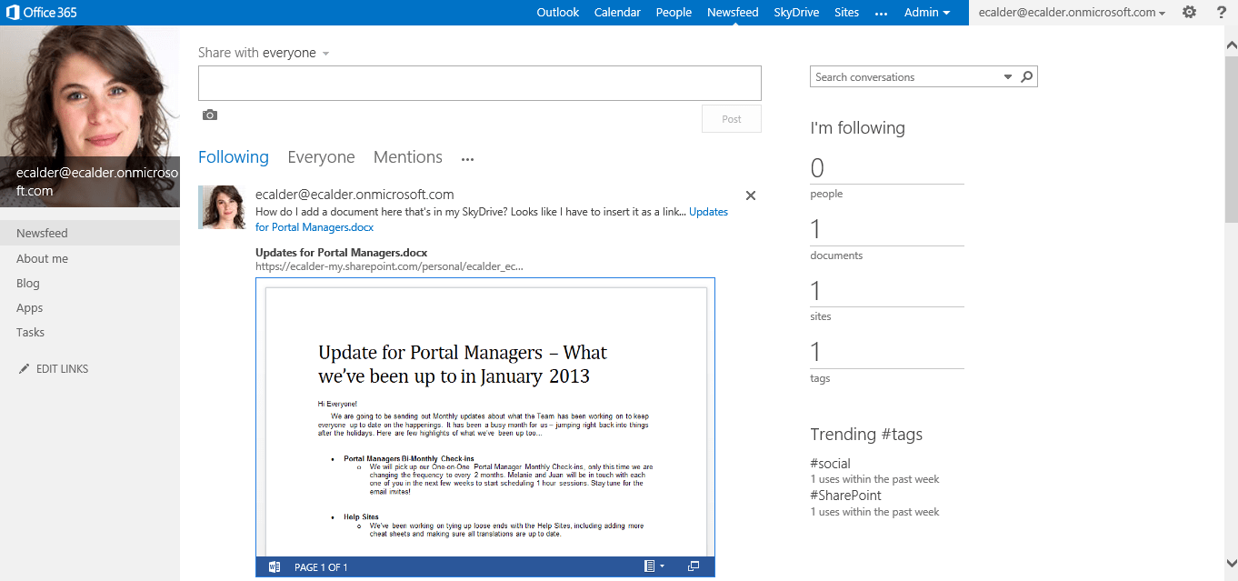Click the ecalder author name on the post
This screenshot has width=1238, height=581.
(354, 195)
